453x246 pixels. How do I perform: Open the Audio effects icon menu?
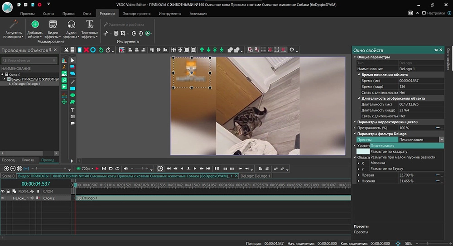(71, 24)
